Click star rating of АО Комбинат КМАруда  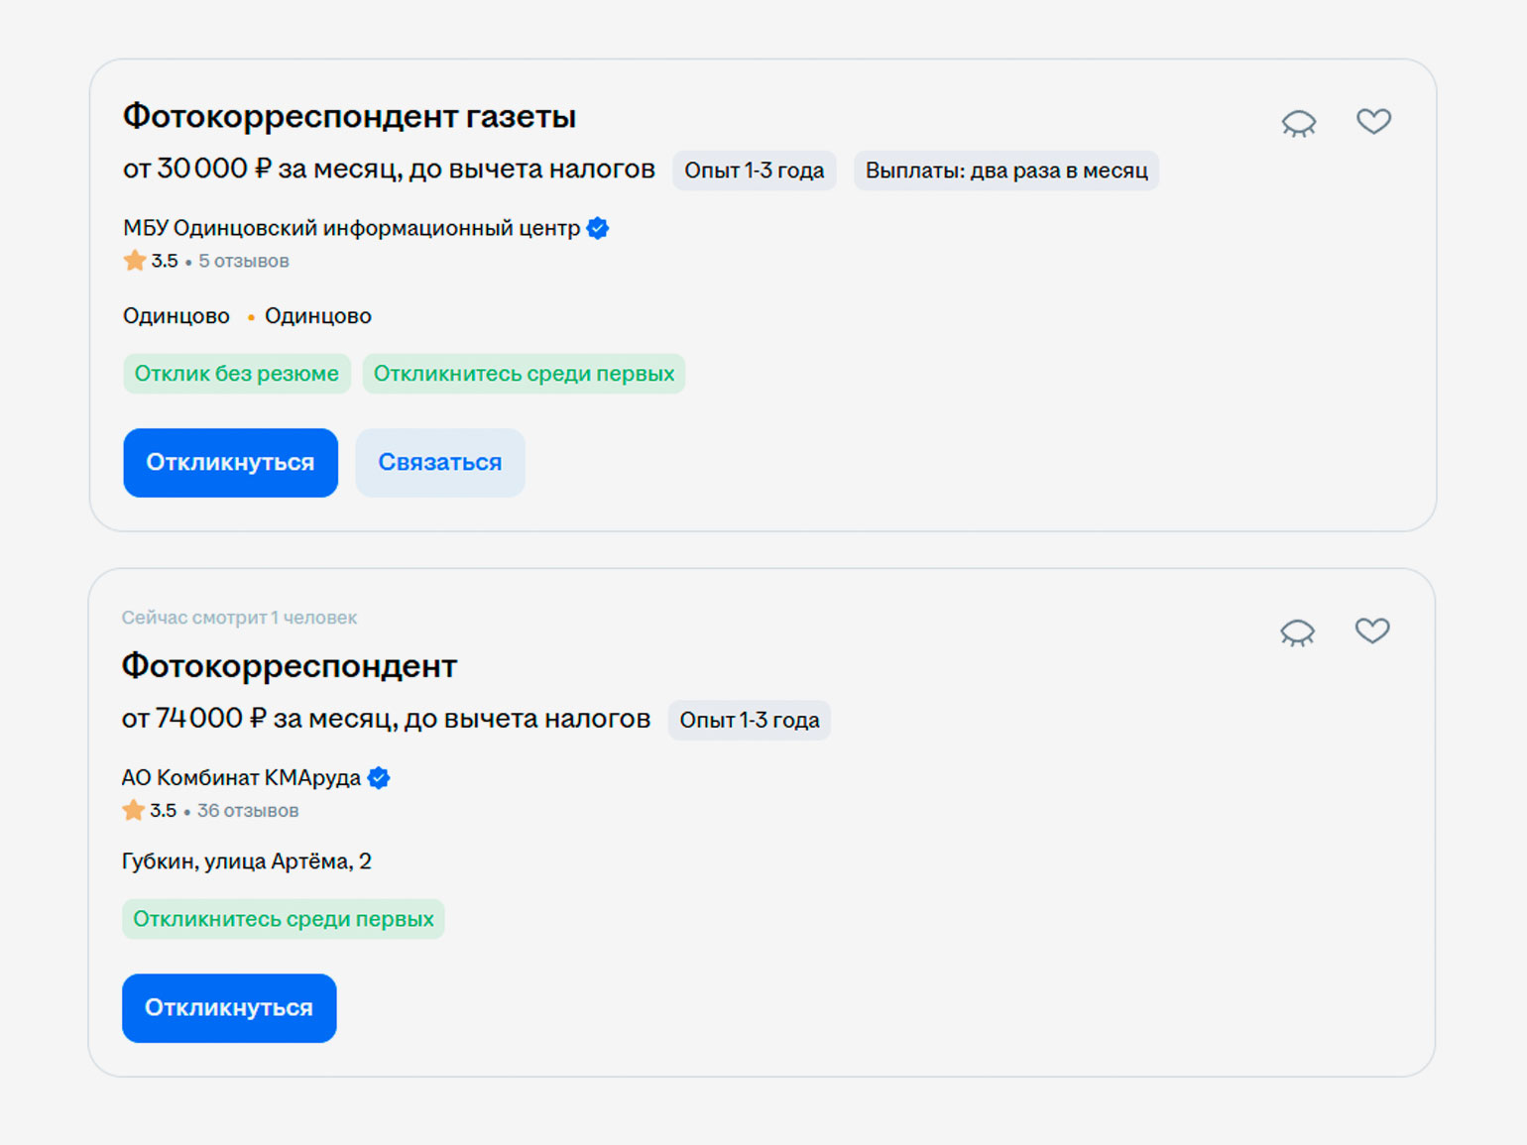coord(149,811)
